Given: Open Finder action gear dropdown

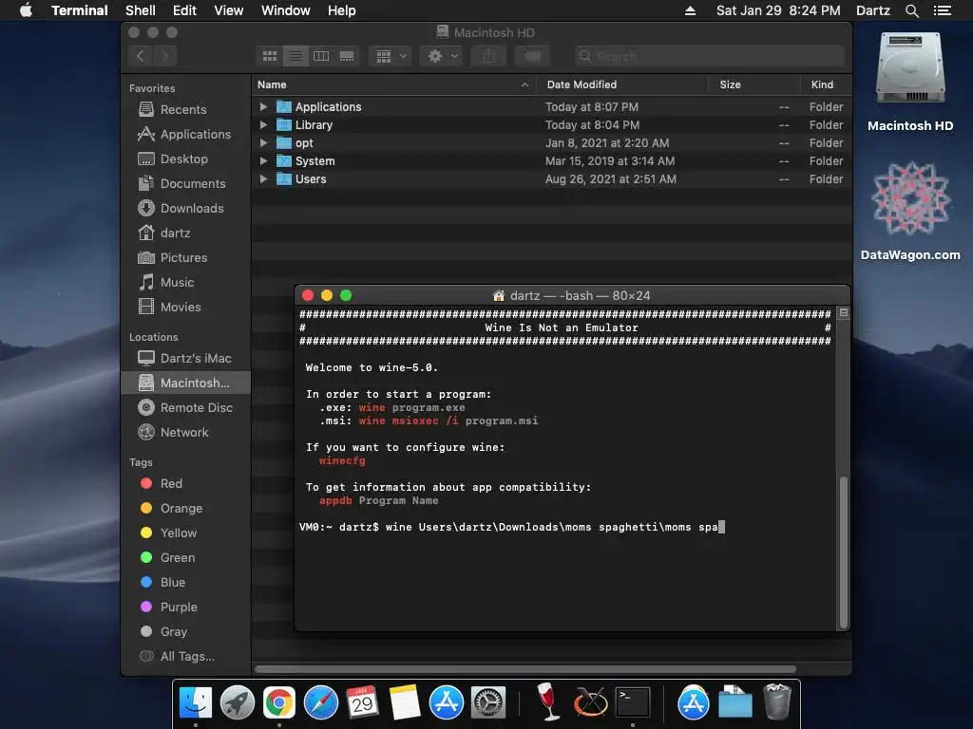Looking at the screenshot, I should click(443, 56).
